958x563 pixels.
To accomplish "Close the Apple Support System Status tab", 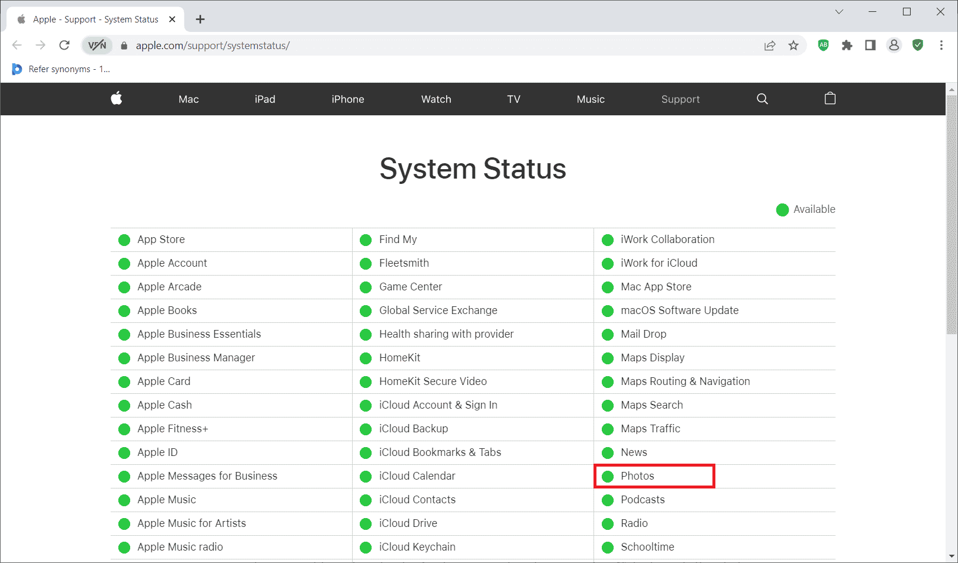I will pos(172,20).
